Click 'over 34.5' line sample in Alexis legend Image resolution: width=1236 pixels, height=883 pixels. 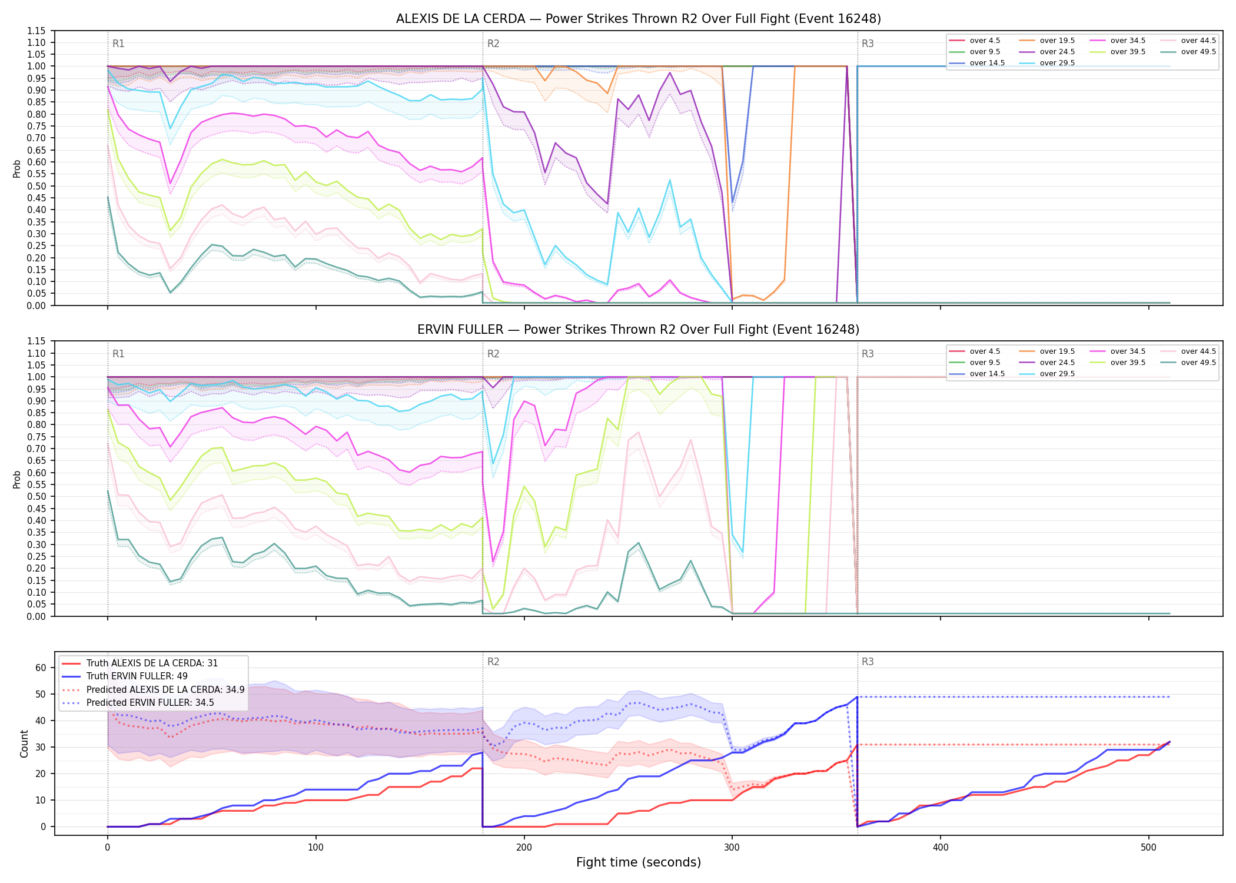point(1098,41)
